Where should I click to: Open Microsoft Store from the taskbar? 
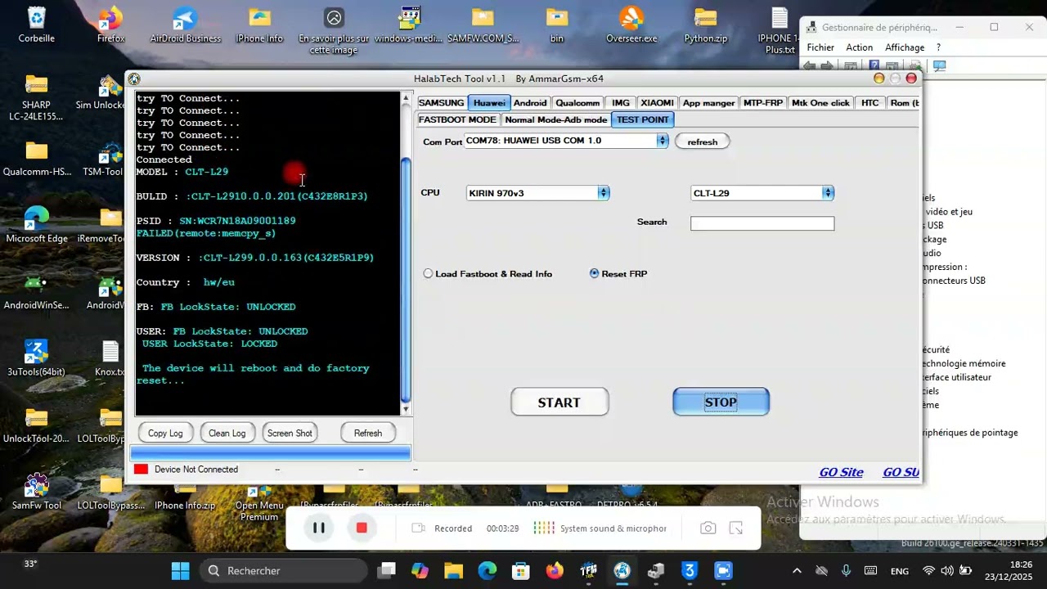[x=521, y=570]
